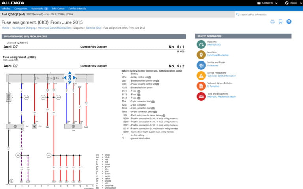Open the Service and Repair icon
Image resolution: width=303 pixels, height=189 pixels.
coord(201,65)
